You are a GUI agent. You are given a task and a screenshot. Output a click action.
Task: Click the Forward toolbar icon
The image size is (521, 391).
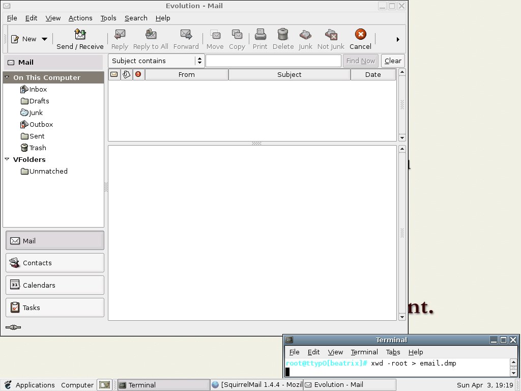tap(186, 34)
